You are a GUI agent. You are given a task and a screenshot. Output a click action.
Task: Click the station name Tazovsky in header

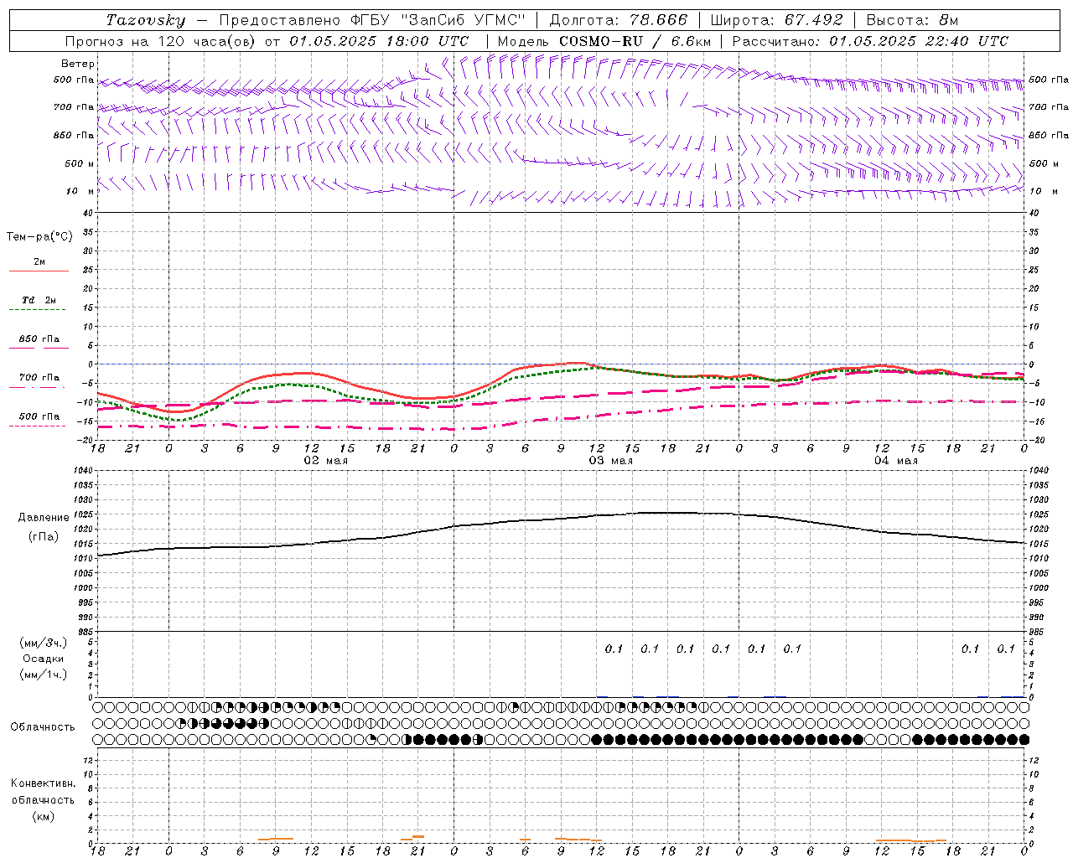pyautogui.click(x=145, y=20)
